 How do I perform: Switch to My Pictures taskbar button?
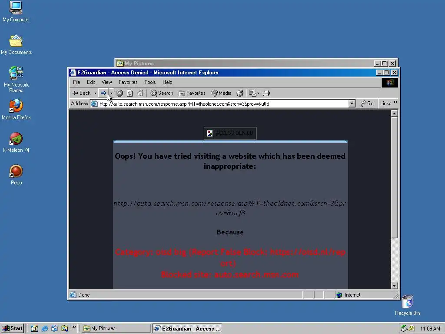(116, 328)
